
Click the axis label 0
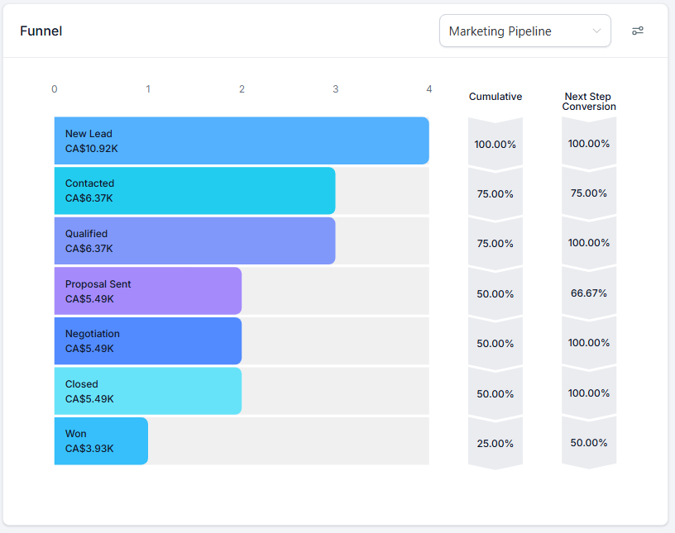pyautogui.click(x=55, y=89)
